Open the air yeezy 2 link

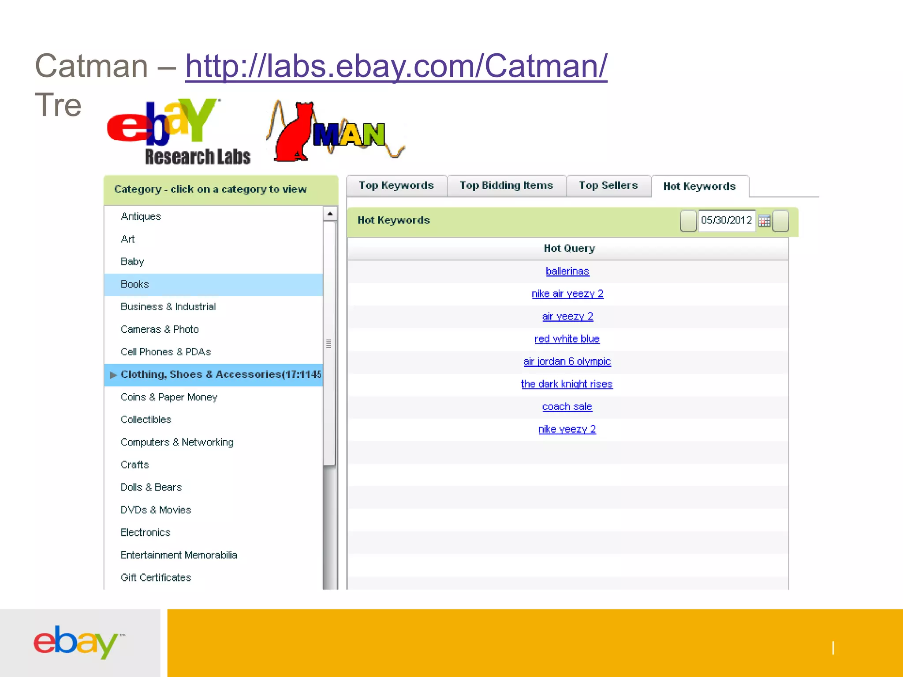567,316
